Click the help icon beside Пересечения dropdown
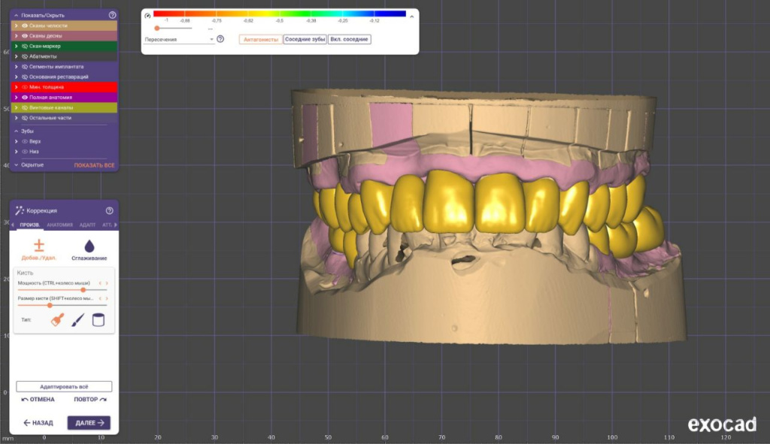 (x=220, y=39)
